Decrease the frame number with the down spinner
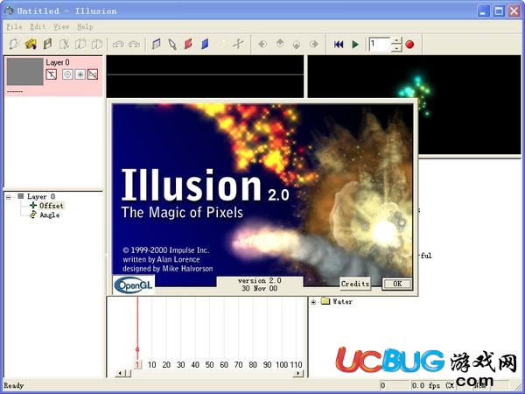 click(396, 48)
